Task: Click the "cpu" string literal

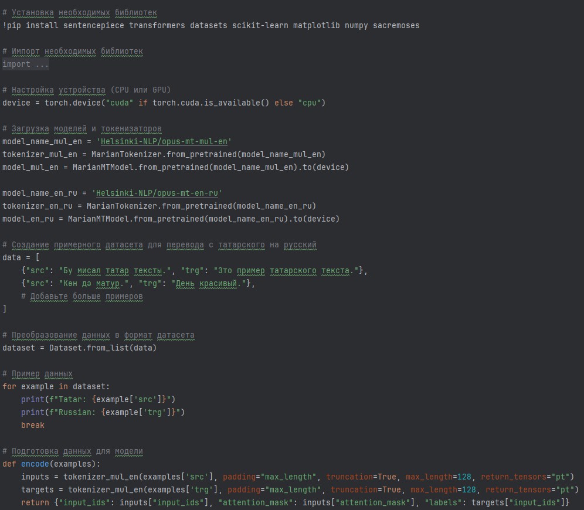Action: pyautogui.click(x=309, y=103)
